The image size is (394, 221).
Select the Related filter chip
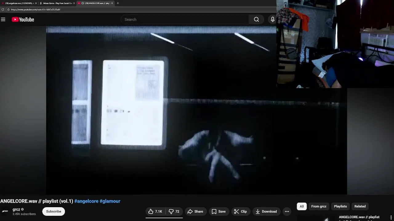click(x=360, y=207)
